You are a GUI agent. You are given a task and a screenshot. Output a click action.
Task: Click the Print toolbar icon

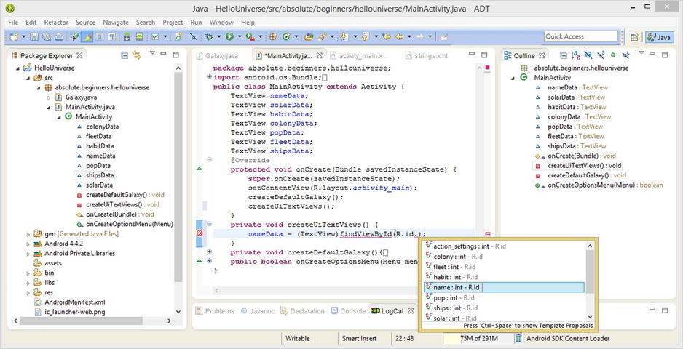click(59, 37)
